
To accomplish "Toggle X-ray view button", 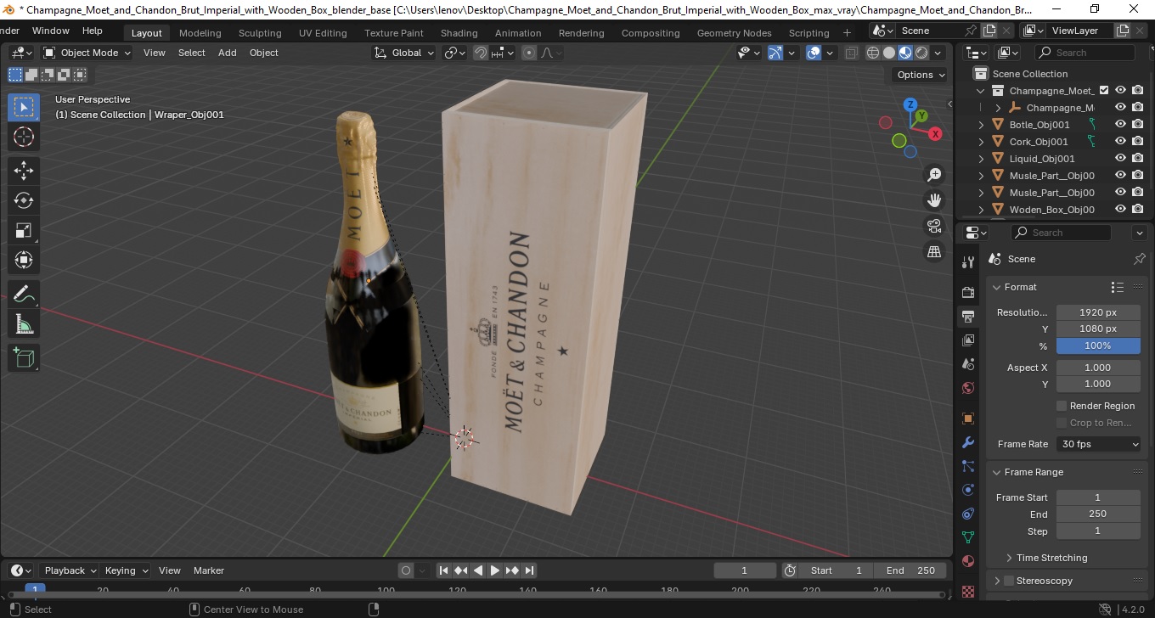I will click(x=852, y=53).
